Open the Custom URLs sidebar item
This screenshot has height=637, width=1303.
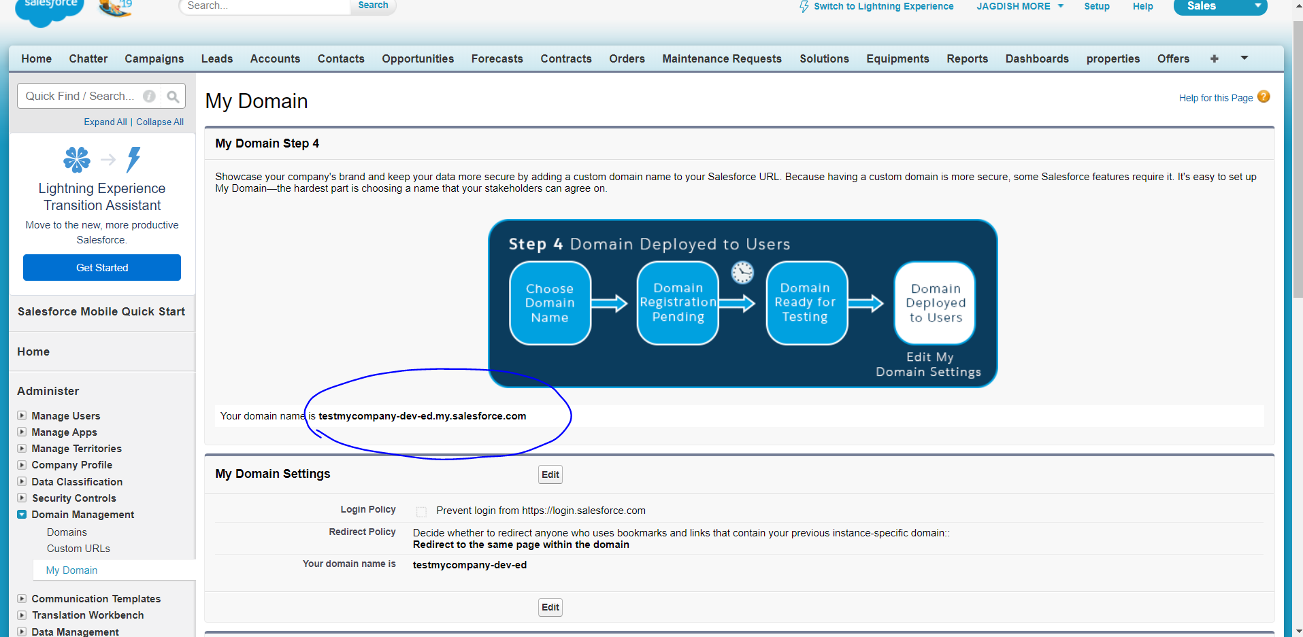[78, 549]
